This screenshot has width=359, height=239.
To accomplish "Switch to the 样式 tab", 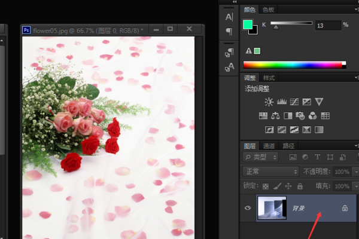I will (269, 78).
